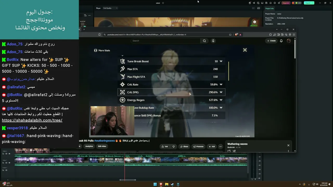
Task: Open the browser tab list chevron
Action: (277, 29)
